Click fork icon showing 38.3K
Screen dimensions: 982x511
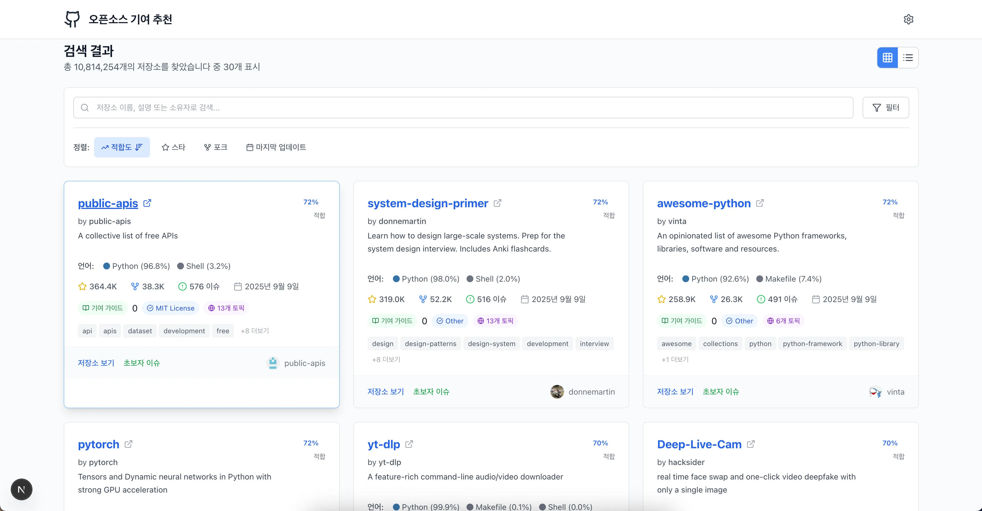click(135, 286)
